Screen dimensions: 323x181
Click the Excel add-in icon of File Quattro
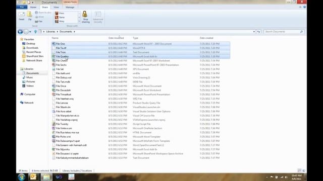(x=53, y=56)
